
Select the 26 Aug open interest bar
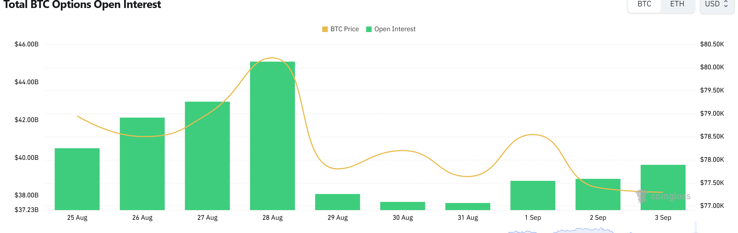(142, 164)
